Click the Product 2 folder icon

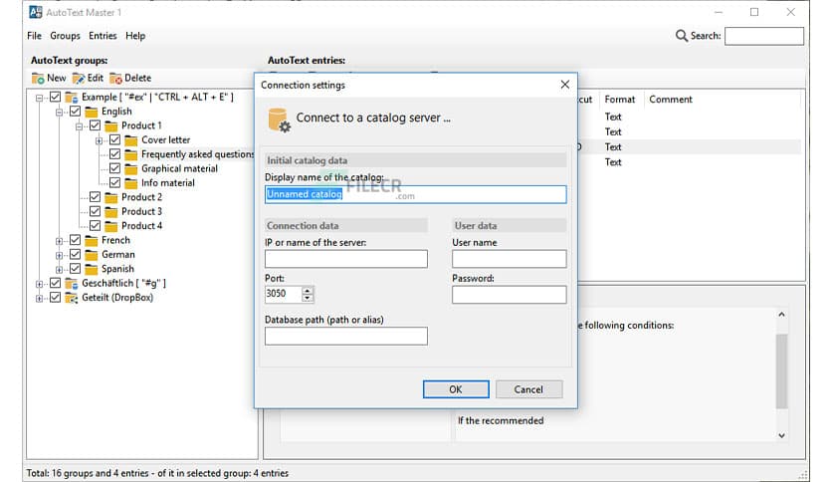pos(110,197)
